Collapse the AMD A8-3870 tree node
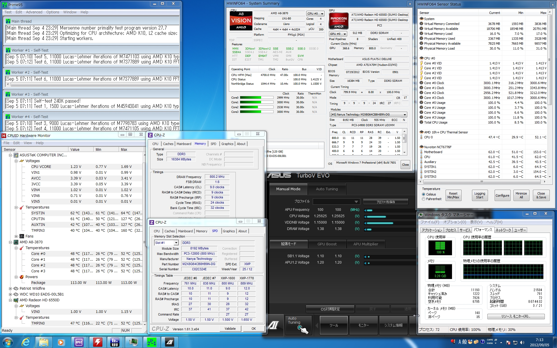 click(x=10, y=242)
